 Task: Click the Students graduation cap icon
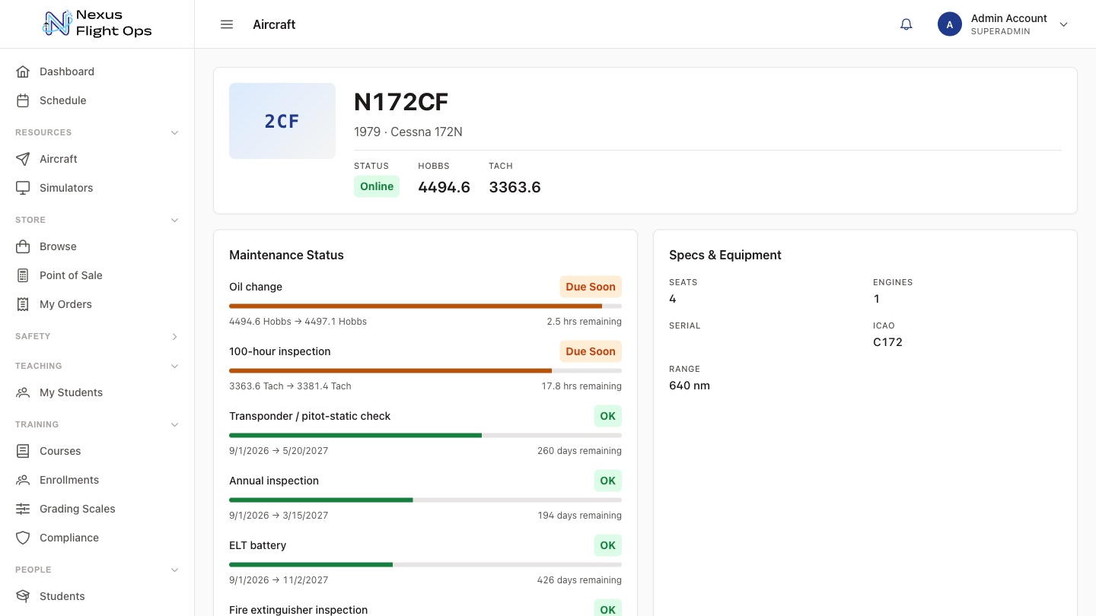tap(23, 596)
